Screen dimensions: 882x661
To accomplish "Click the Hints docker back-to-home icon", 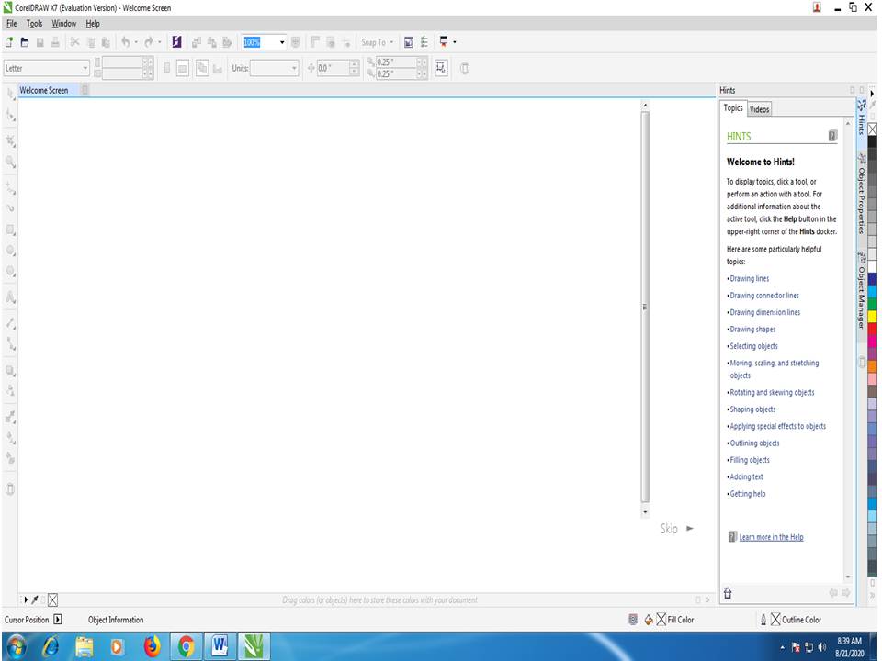I will tap(728, 592).
